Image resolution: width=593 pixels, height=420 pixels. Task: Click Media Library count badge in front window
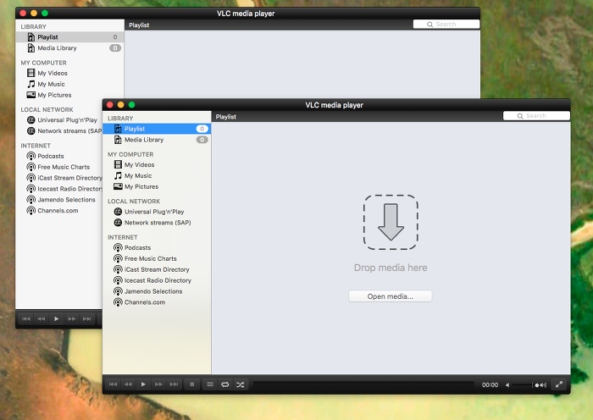click(x=202, y=140)
